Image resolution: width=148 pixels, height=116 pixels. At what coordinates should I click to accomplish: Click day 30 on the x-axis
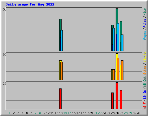[134, 113]
